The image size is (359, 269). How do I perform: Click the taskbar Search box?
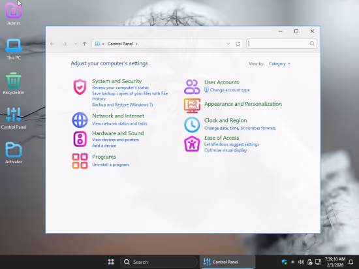[159, 262]
